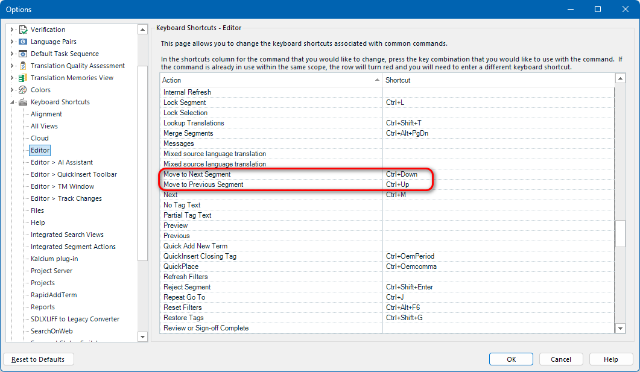Select the Move to Next Segment row
This screenshot has width=640, height=372.
(199, 174)
